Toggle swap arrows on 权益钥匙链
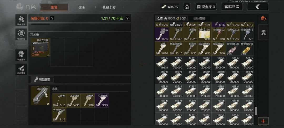 48,104
